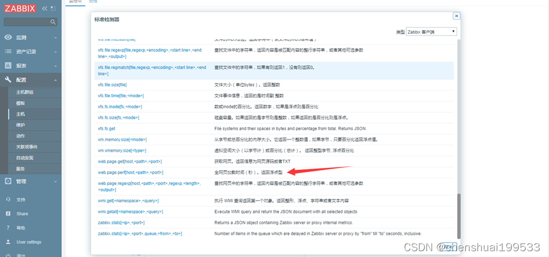Select vfs.file.regexp item key

(149, 53)
